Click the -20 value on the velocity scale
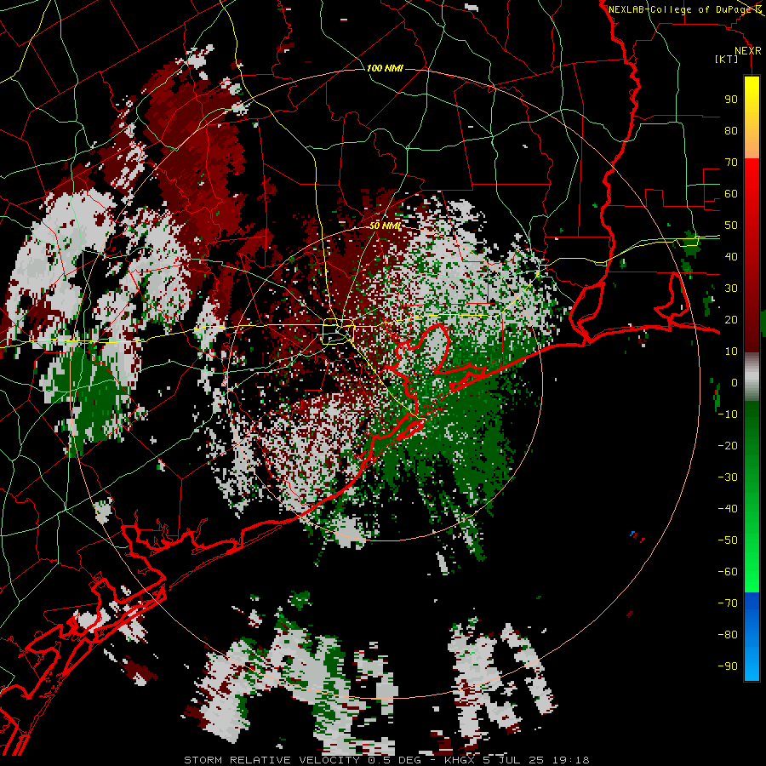 728,446
